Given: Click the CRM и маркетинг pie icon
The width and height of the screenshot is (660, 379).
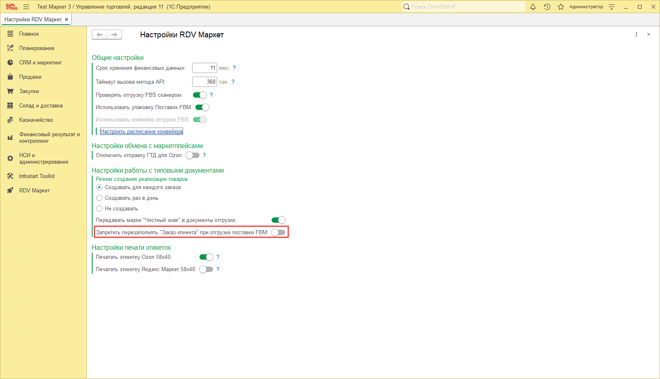Looking at the screenshot, I should 10,62.
